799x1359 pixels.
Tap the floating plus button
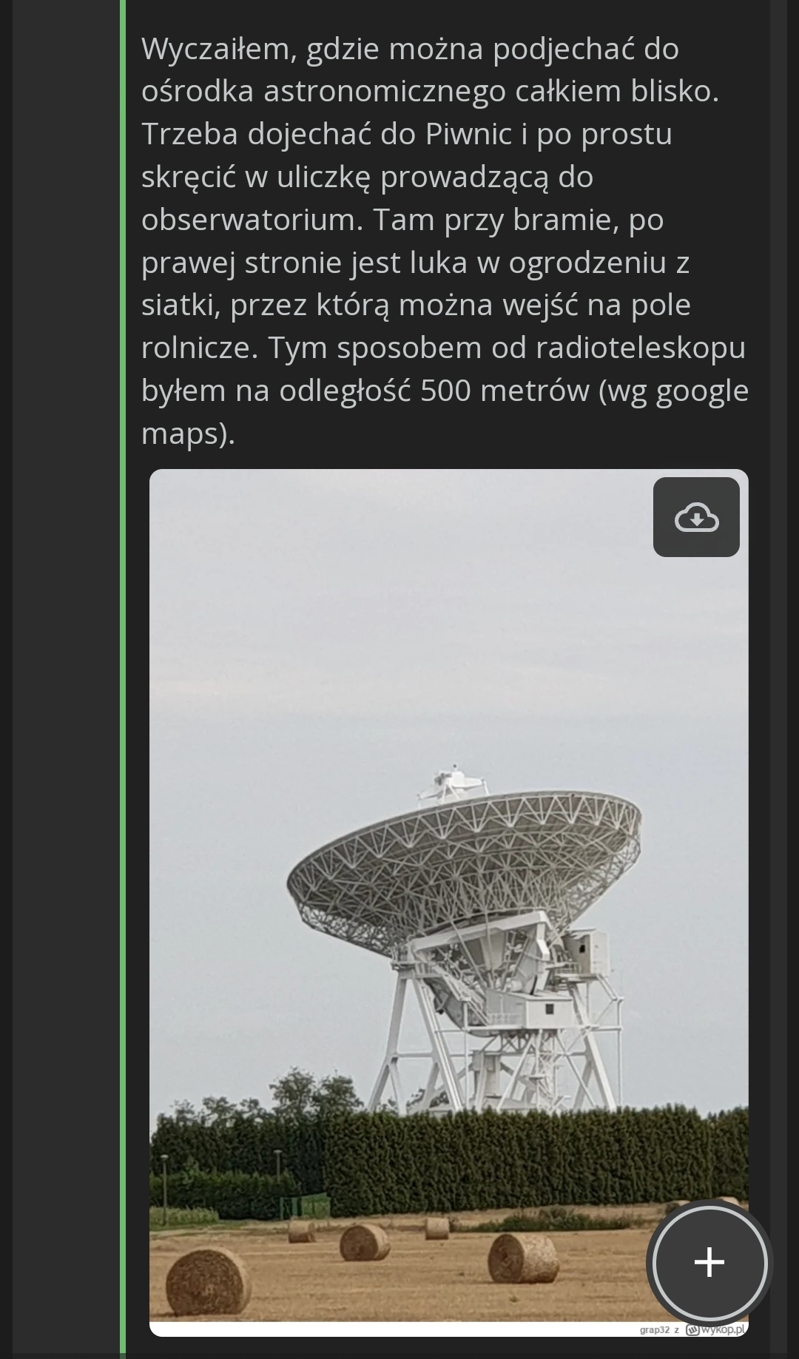[x=709, y=1262]
